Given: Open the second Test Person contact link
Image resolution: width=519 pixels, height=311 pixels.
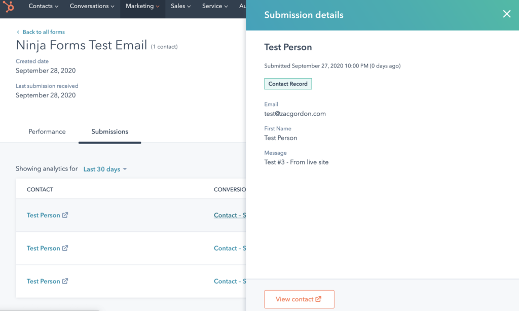Looking at the screenshot, I should point(44,249).
